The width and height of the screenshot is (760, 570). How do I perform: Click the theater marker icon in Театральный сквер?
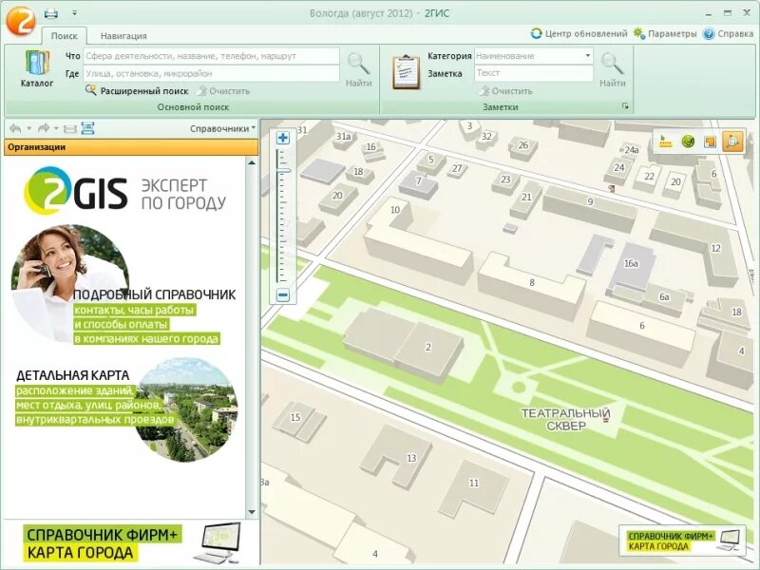(606, 420)
